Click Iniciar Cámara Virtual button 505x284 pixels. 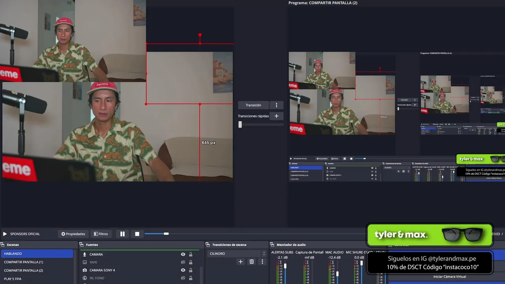pos(450,277)
